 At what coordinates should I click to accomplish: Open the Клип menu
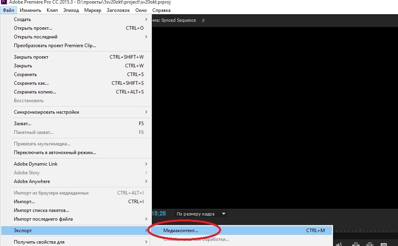click(x=52, y=10)
